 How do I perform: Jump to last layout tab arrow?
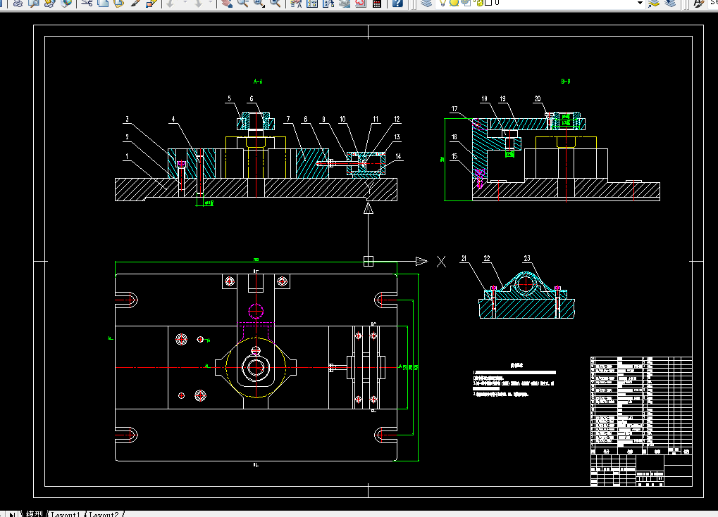(13, 513)
